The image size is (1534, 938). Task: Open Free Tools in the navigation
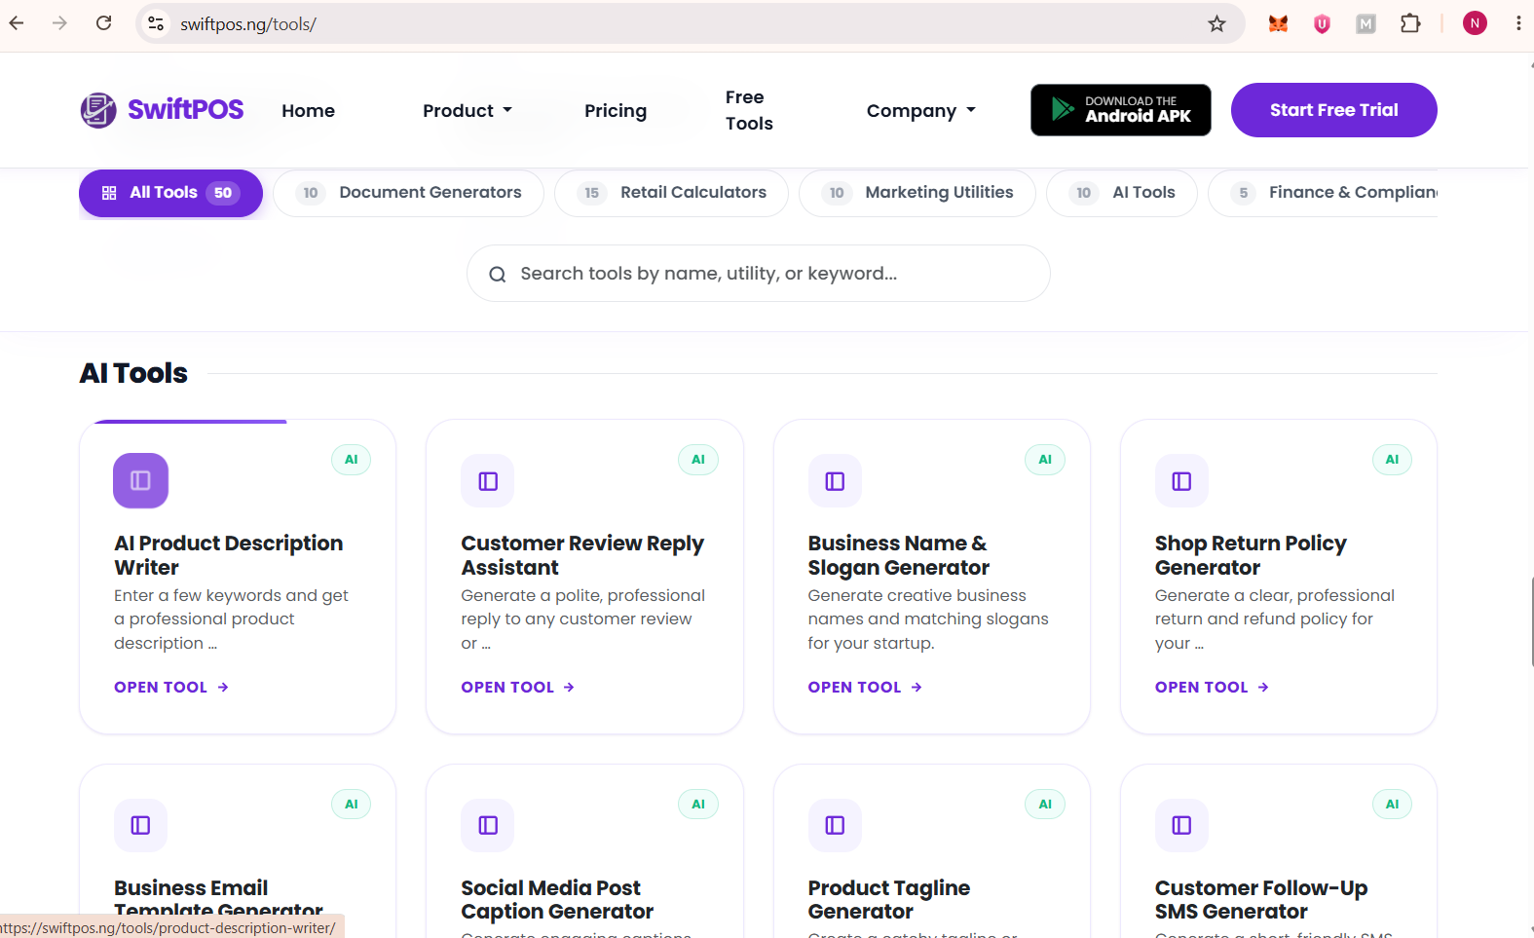pos(749,110)
